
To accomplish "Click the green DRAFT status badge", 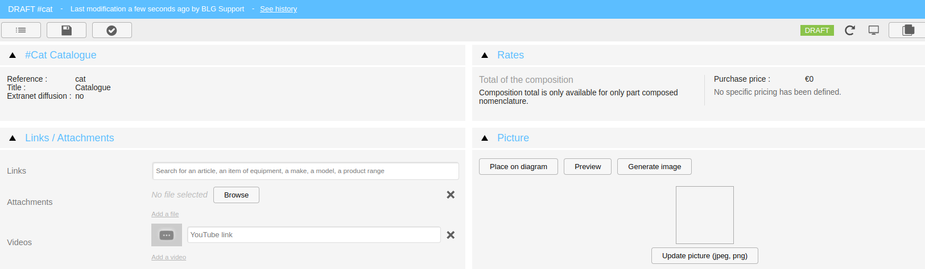I will [x=817, y=30].
